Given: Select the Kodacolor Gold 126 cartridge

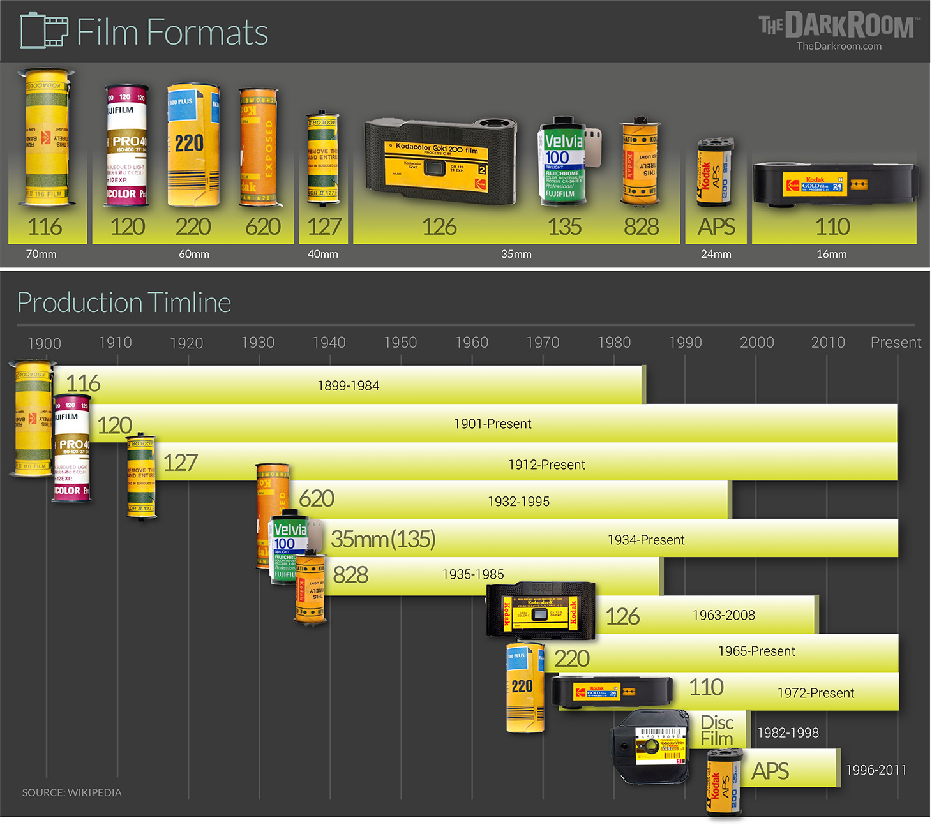Looking at the screenshot, I should (440, 162).
